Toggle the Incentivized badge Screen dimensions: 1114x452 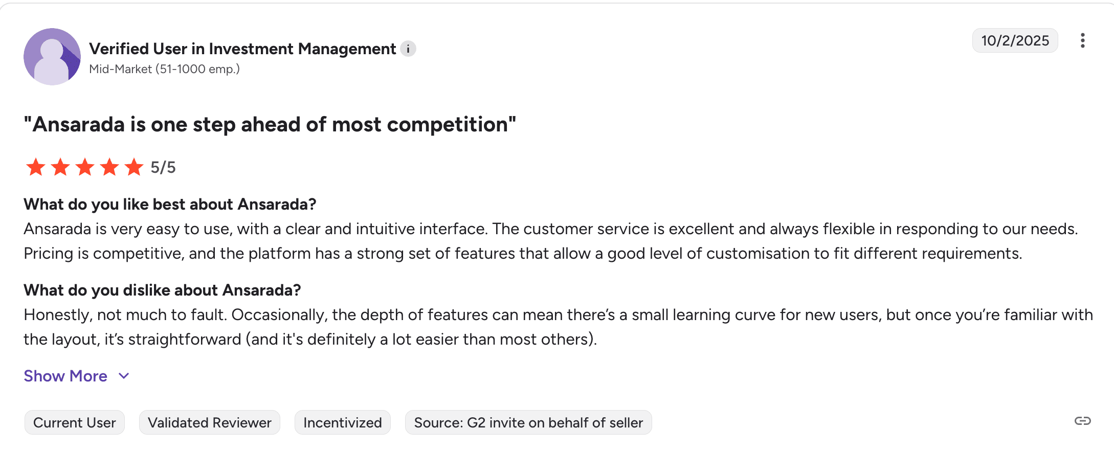coord(342,422)
